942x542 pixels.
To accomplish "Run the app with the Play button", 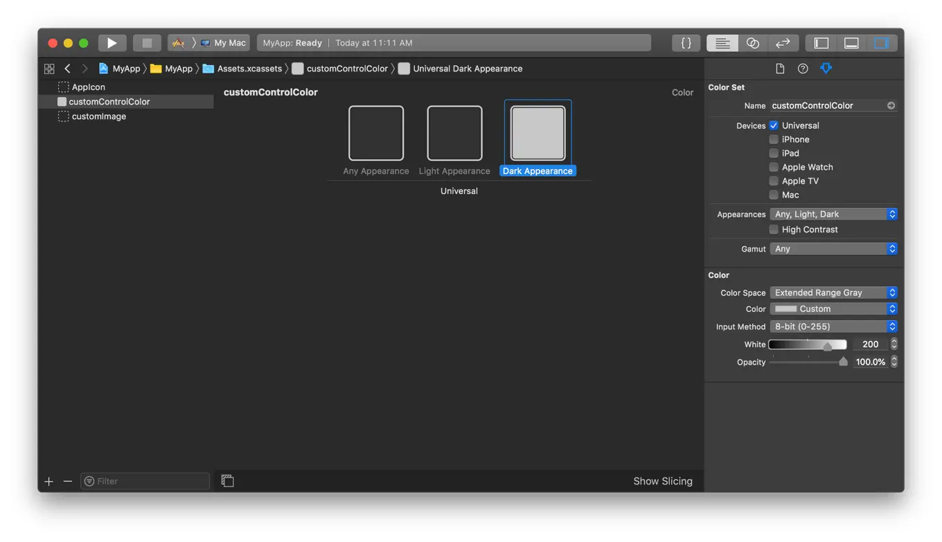I will [112, 43].
